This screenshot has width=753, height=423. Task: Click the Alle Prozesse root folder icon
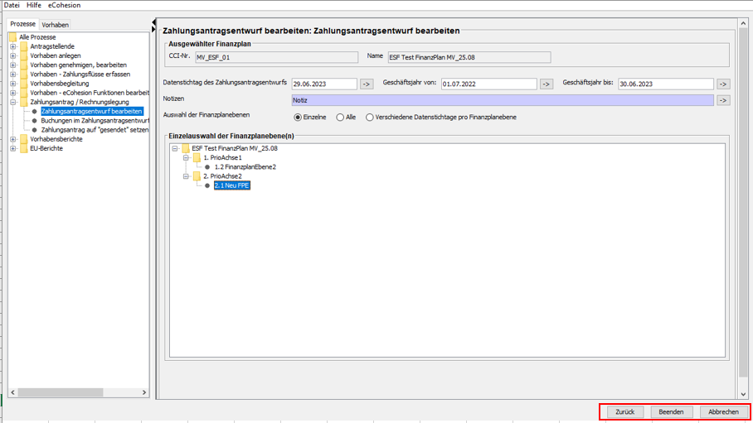[x=13, y=37]
